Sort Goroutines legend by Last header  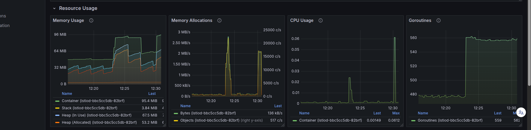[498, 113]
